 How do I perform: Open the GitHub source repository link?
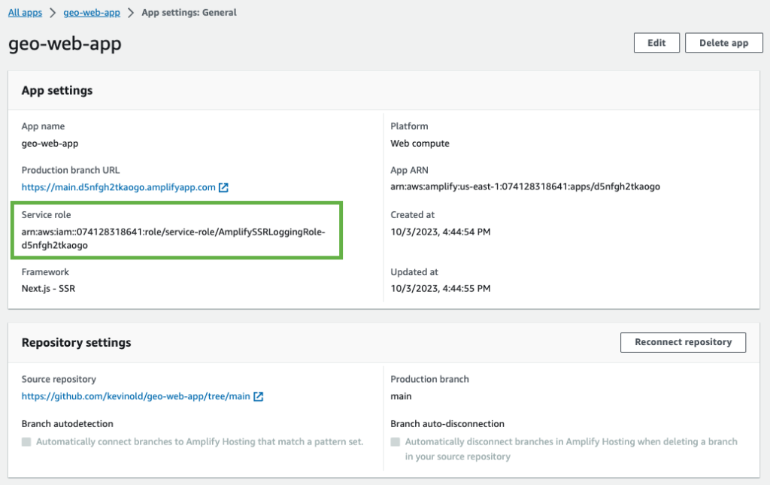(135, 396)
